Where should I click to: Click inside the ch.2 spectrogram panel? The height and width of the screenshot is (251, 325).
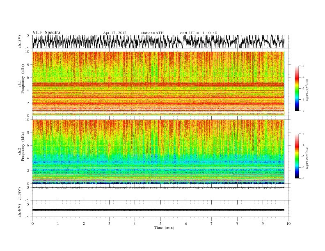click(x=158, y=152)
